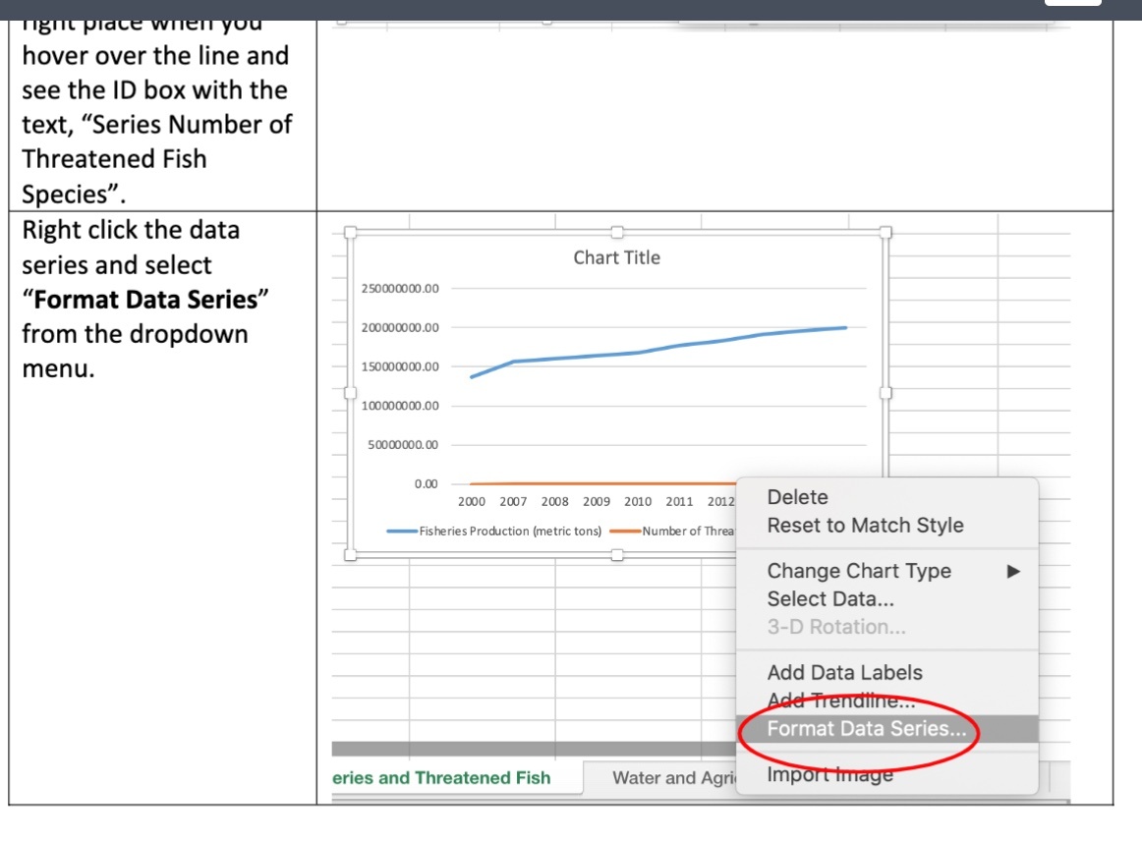Grab the chart's top-center resize handle
Image resolution: width=1142 pixels, height=841 pixels.
pyautogui.click(x=617, y=232)
